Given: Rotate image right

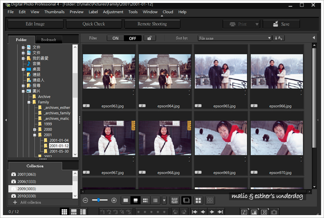Looking at the screenshot, I should tap(183, 212).
